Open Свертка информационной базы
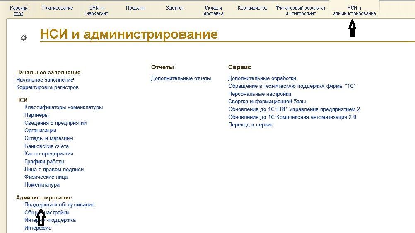This screenshot has width=415, height=233. tap(267, 102)
